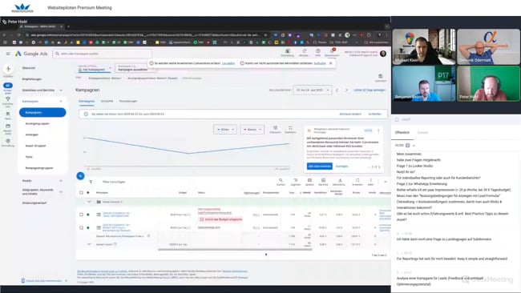The image size is (521, 293).
Task: Open the Klicks metric dropdown
Action: point(225,130)
